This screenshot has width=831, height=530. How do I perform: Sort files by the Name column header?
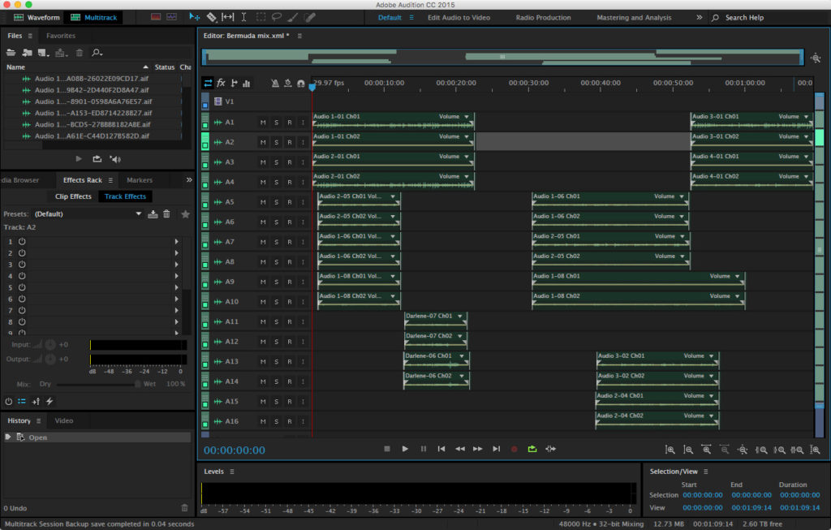click(x=77, y=67)
